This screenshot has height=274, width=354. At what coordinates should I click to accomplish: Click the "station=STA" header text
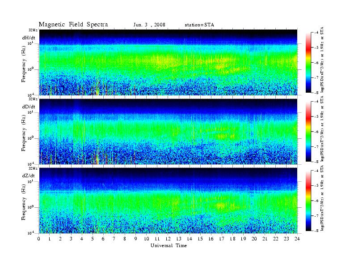[x=199, y=25]
